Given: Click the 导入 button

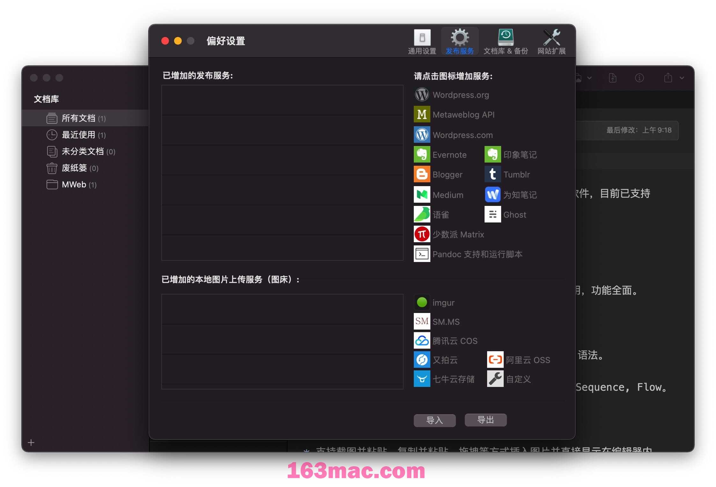Looking at the screenshot, I should tap(435, 420).
